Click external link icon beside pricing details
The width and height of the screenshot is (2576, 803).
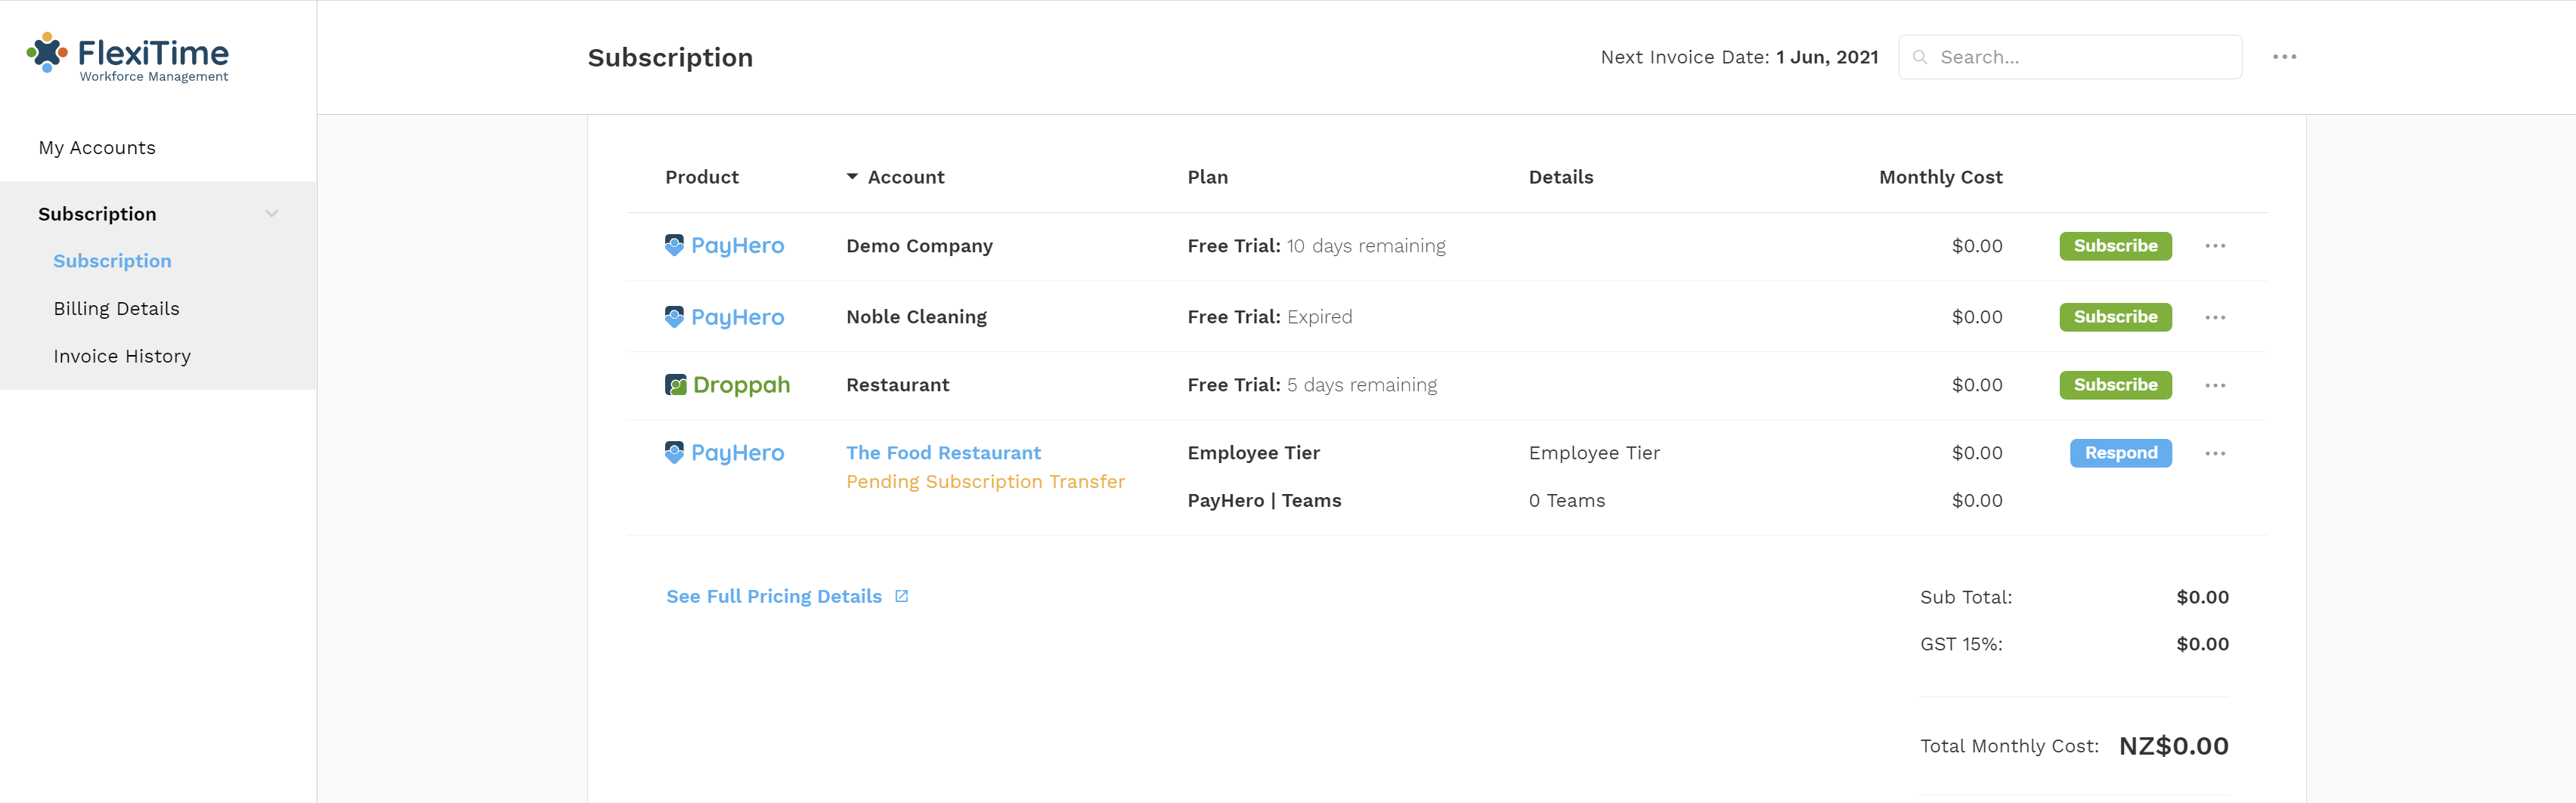(901, 596)
